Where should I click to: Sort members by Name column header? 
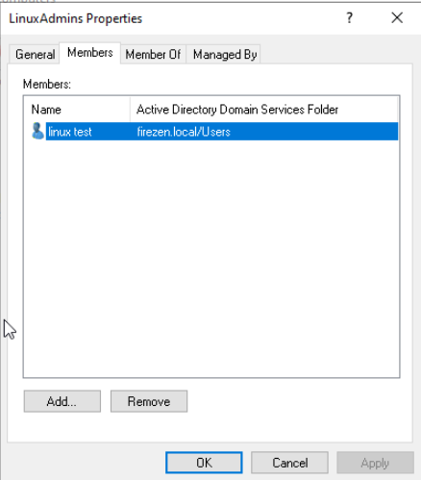coord(77,110)
